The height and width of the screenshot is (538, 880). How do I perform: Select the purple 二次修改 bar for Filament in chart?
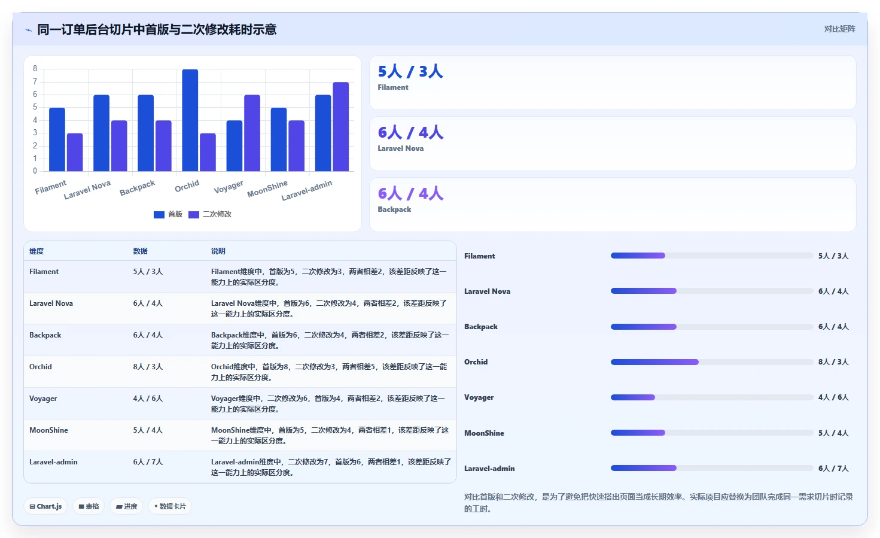click(x=75, y=152)
